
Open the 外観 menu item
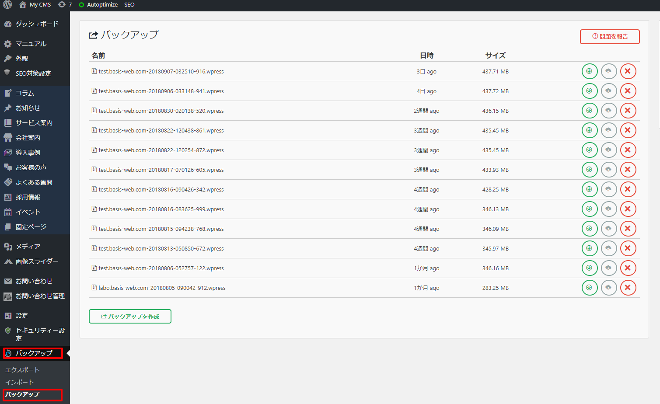35,59
